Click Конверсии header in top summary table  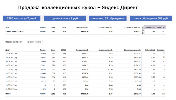tap(161, 27)
